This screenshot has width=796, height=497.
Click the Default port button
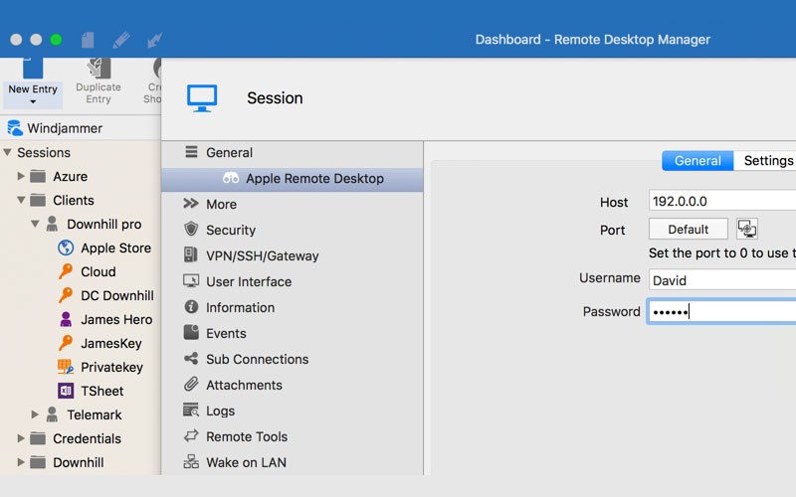[688, 230]
